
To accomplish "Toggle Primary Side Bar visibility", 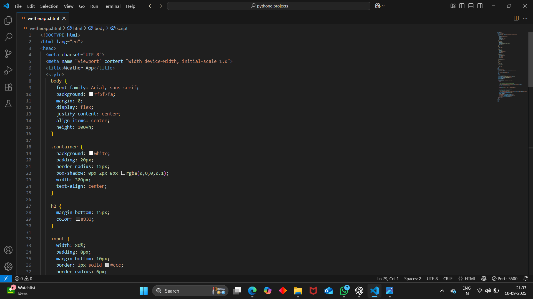I will (462, 6).
